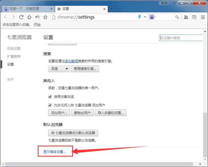
Task: Click the 开始 import bookmarks link
Action: pyautogui.click(x=37, y=25)
